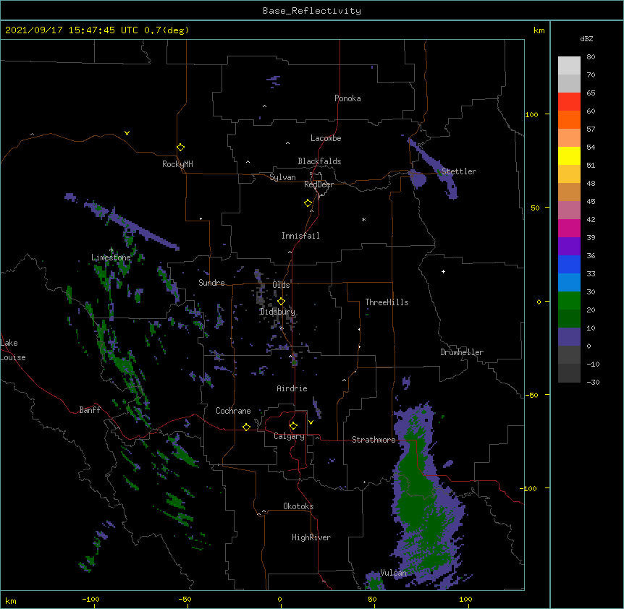Select the Cochrane label

(233, 411)
